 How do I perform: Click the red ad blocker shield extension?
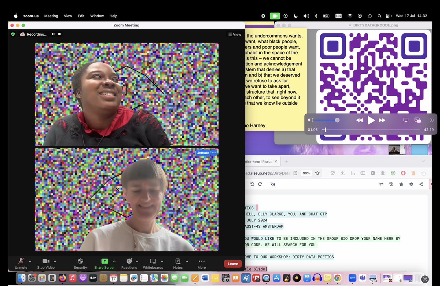tap(403, 173)
